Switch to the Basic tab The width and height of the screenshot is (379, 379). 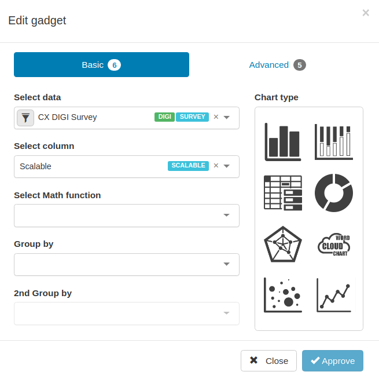click(101, 65)
